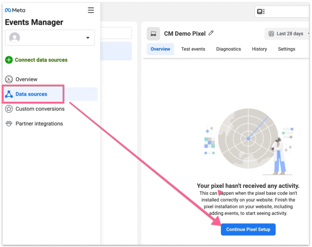Click the Overview gauge icon in sidebar
312x247 pixels.
coord(9,79)
